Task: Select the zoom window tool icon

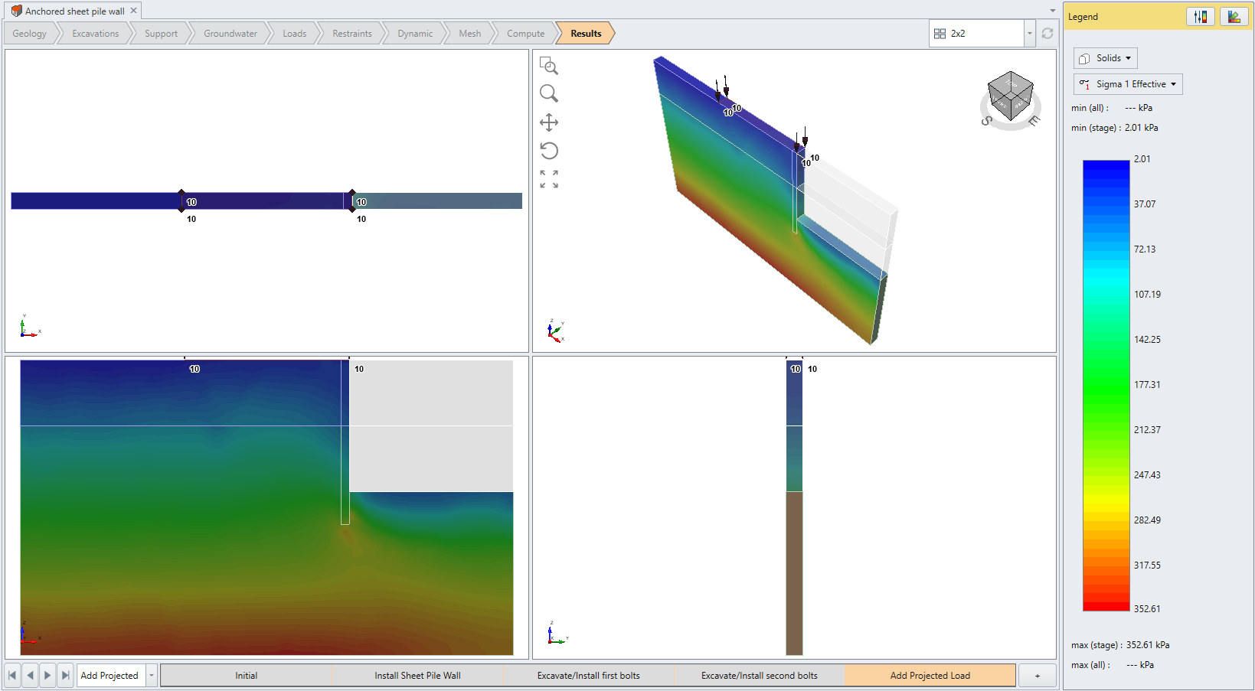Action: (x=549, y=66)
